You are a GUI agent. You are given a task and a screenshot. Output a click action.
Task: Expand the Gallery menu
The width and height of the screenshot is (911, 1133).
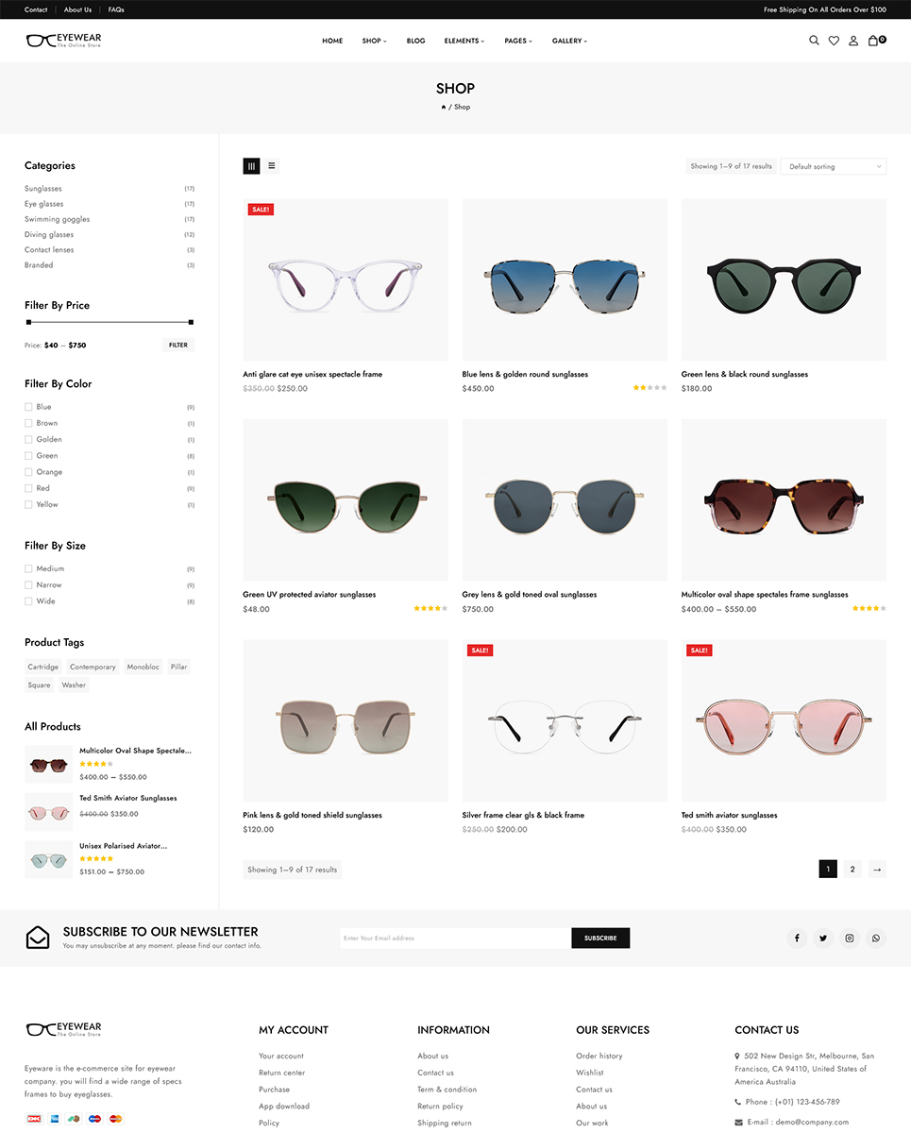569,41
